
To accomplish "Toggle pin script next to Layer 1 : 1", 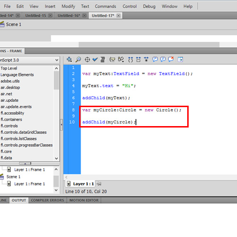I will (99, 184).
